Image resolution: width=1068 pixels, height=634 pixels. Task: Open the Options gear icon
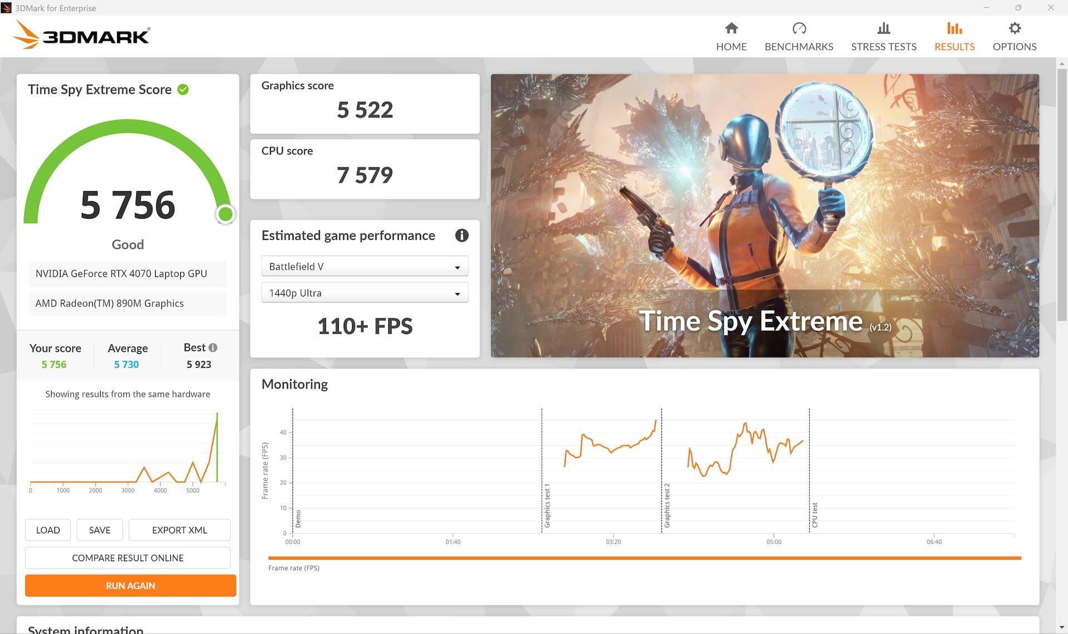1015,28
